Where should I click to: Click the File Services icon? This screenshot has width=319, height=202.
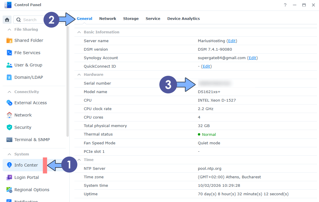coord(9,53)
